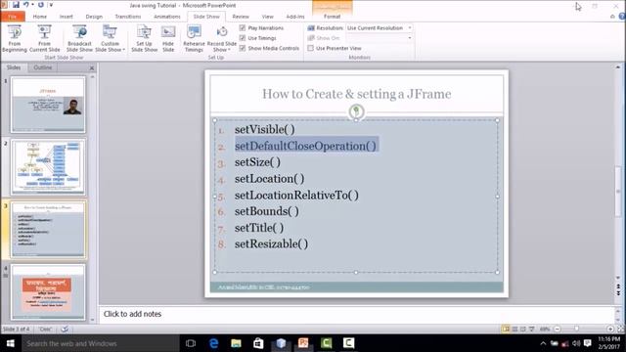Screen dimensions: 626x352
Task: Open Broadcast Slide Show
Action: coord(79,38)
